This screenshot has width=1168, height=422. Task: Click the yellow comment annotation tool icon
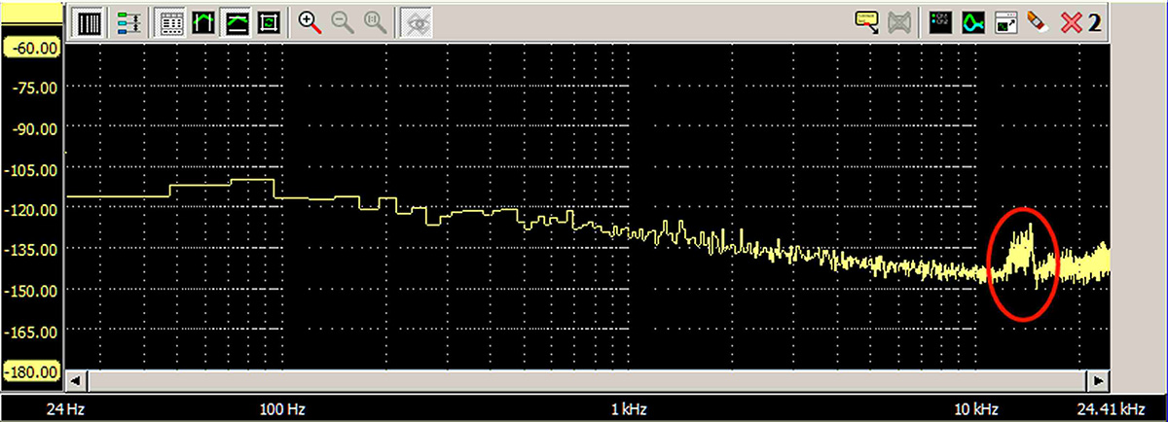click(867, 21)
